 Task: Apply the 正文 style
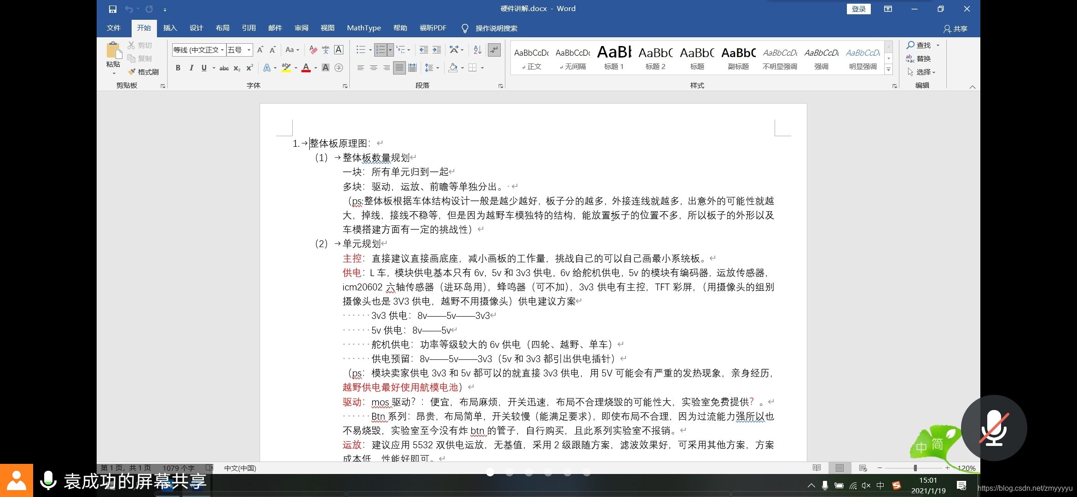(531, 58)
